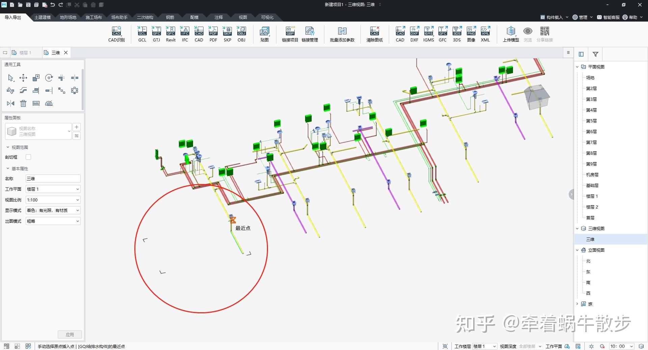Screen dimensions: 648x350
Task: Export to 3DS format
Action: 457,34
